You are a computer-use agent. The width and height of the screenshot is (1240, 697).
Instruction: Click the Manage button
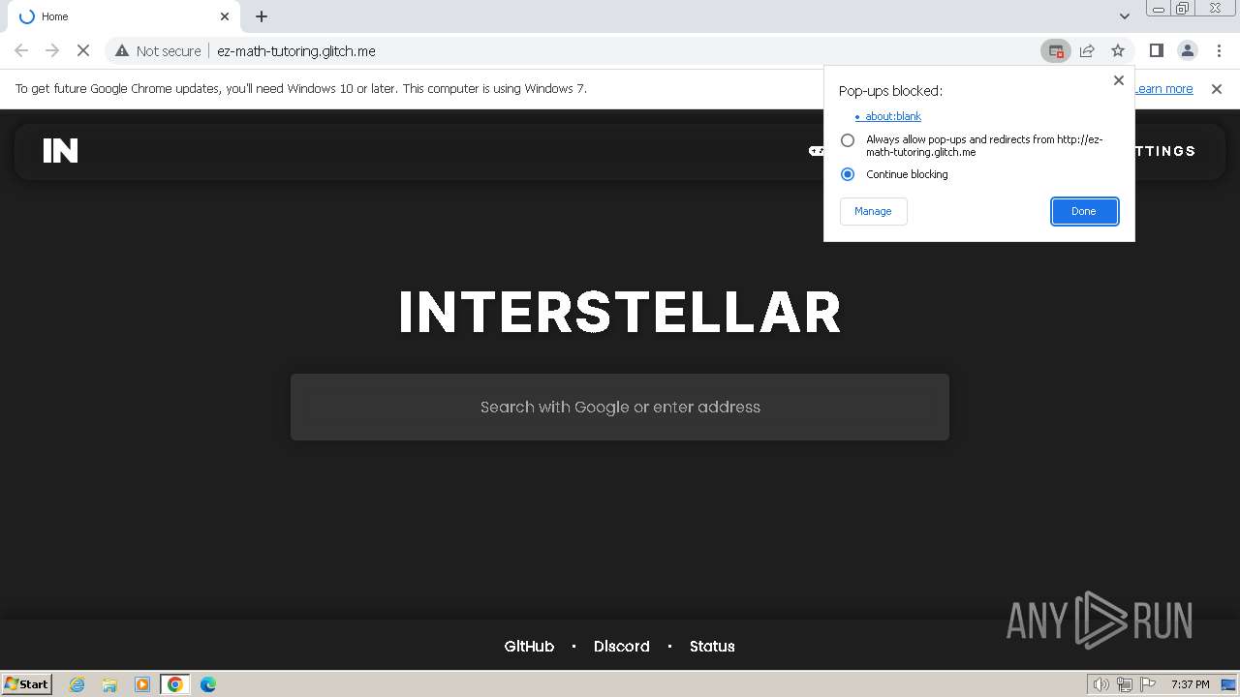873,211
